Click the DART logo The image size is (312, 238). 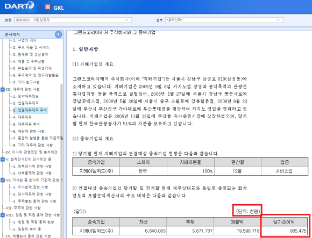click(19, 5)
